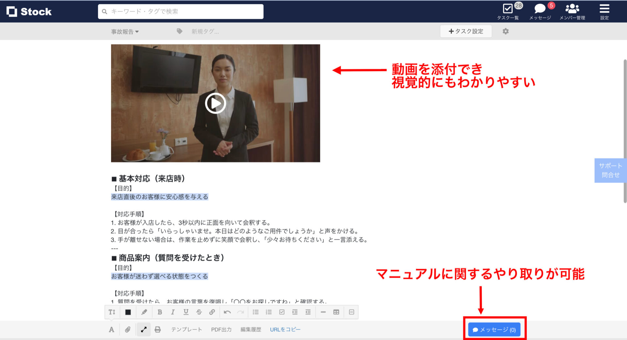Toggle the text formatting toolbar (A)
Screen dimensions: 627x340
[111, 330]
